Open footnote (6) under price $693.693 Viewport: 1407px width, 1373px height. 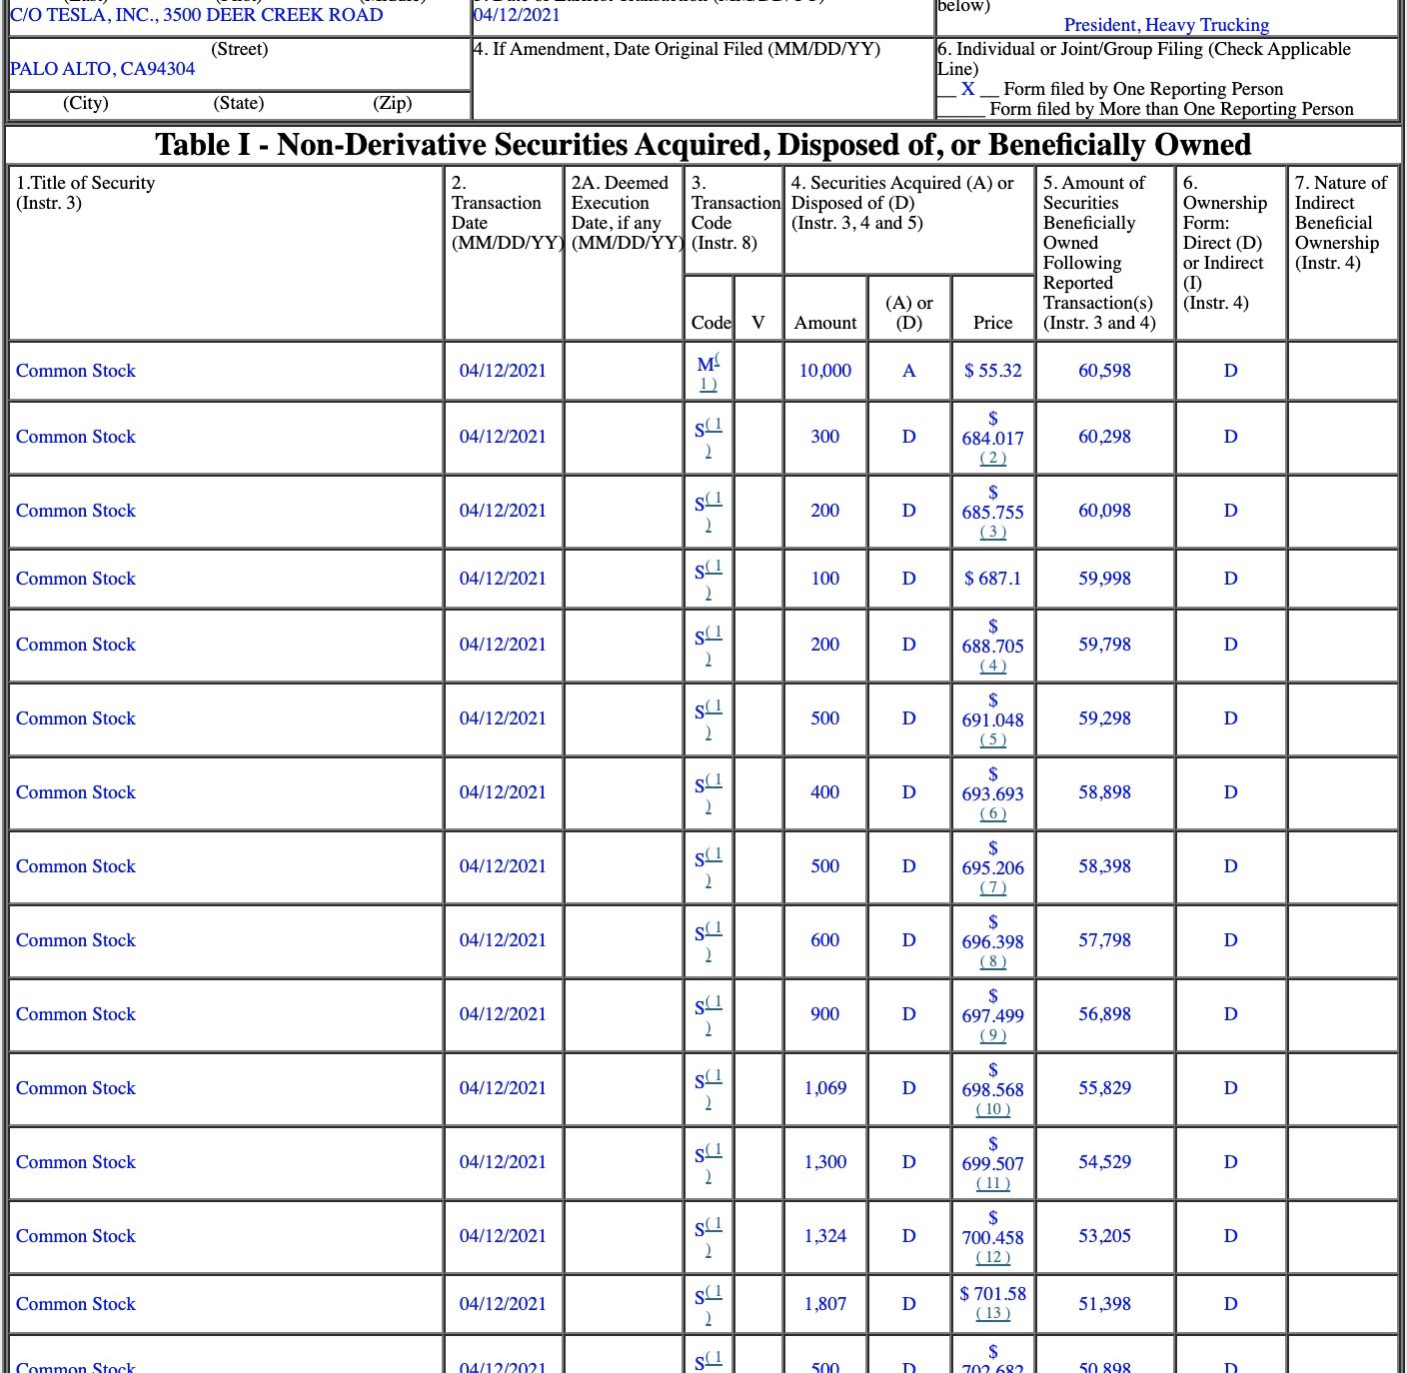click(992, 813)
